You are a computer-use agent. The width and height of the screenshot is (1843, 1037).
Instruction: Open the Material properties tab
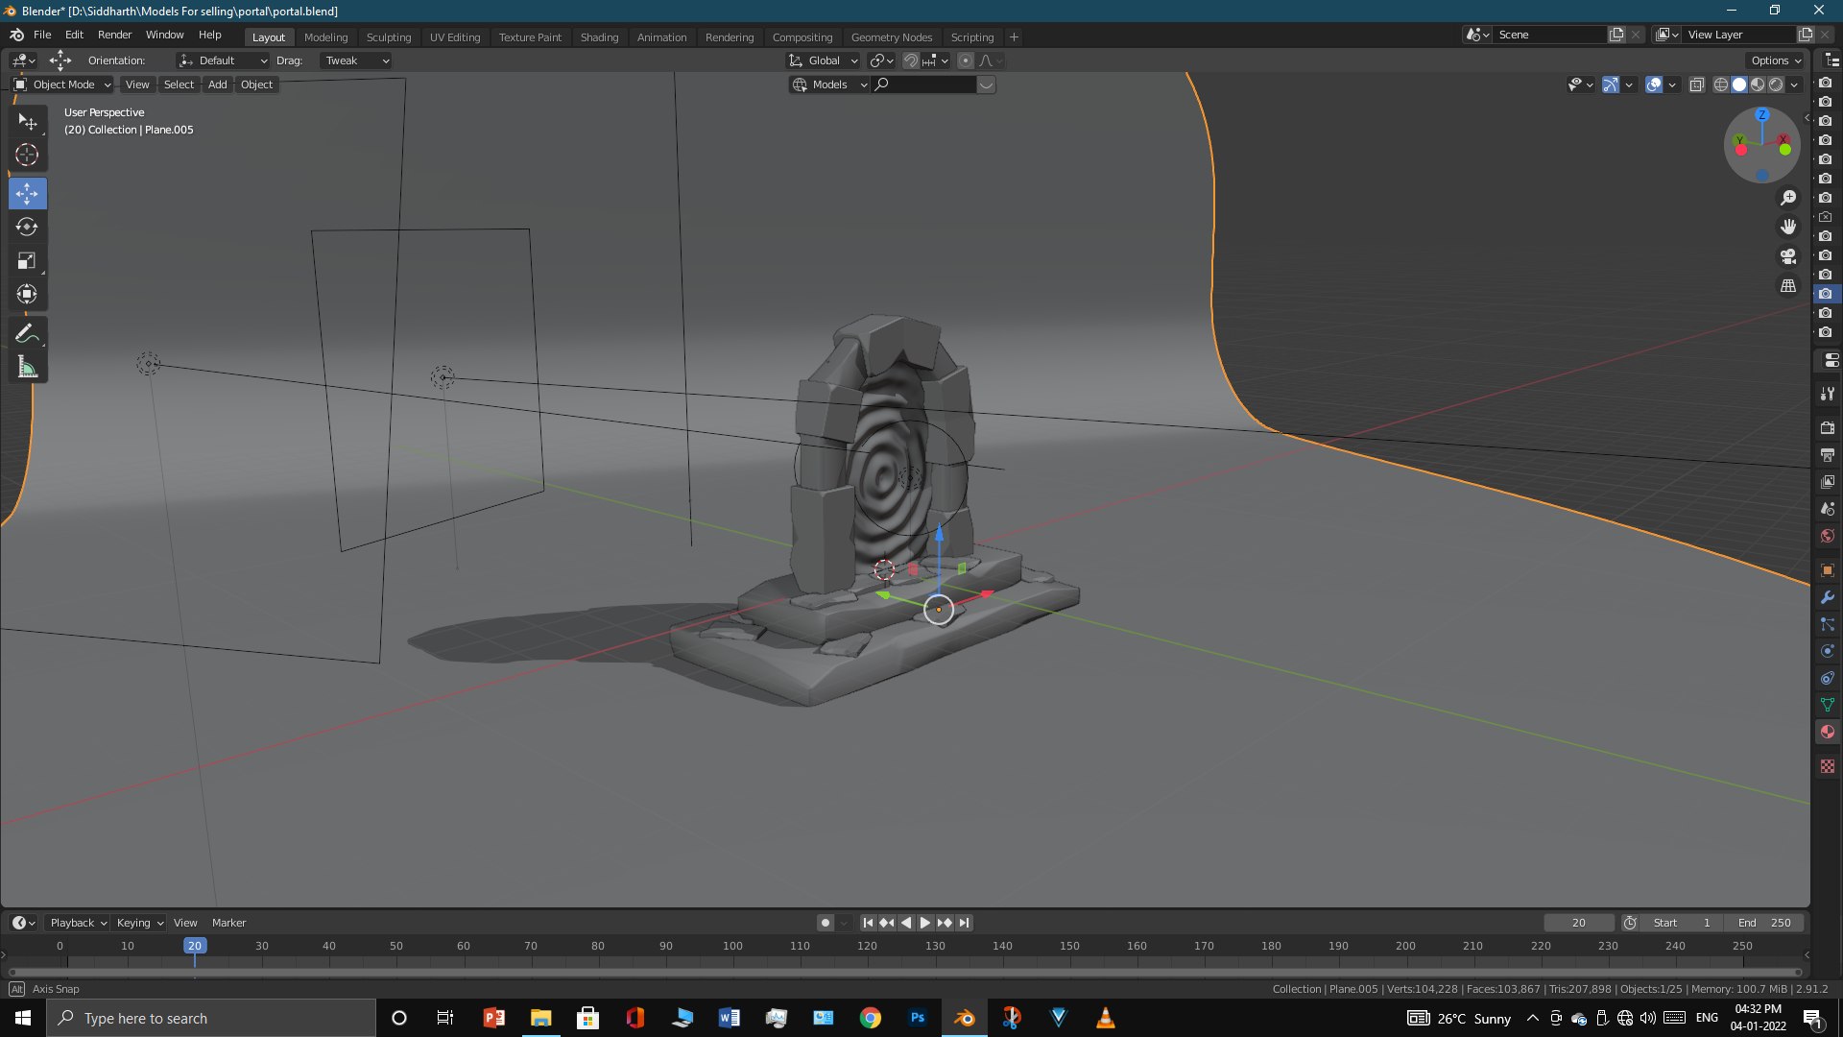click(x=1828, y=732)
